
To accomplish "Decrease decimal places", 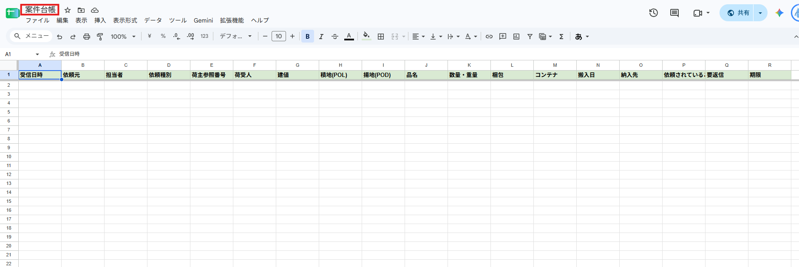I will click(x=177, y=37).
